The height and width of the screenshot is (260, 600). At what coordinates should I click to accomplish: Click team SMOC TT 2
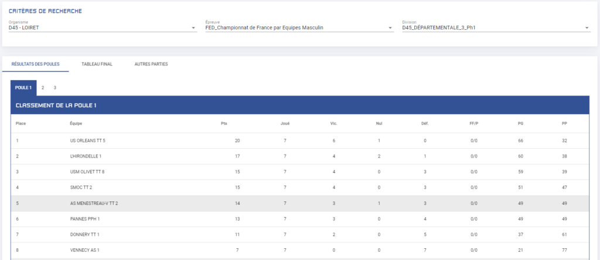coord(81,187)
